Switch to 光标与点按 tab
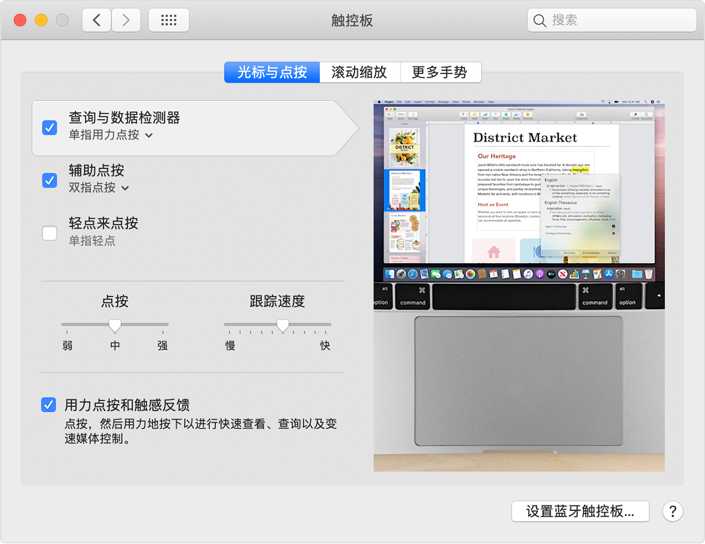The height and width of the screenshot is (544, 705). click(272, 72)
